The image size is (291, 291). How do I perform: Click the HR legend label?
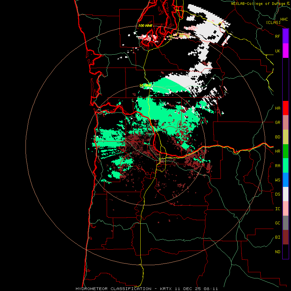[277, 151]
